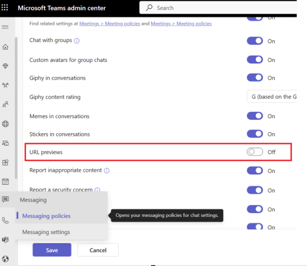
Task: Open Messaging chat icon in sidebar
Action: click(x=5, y=199)
